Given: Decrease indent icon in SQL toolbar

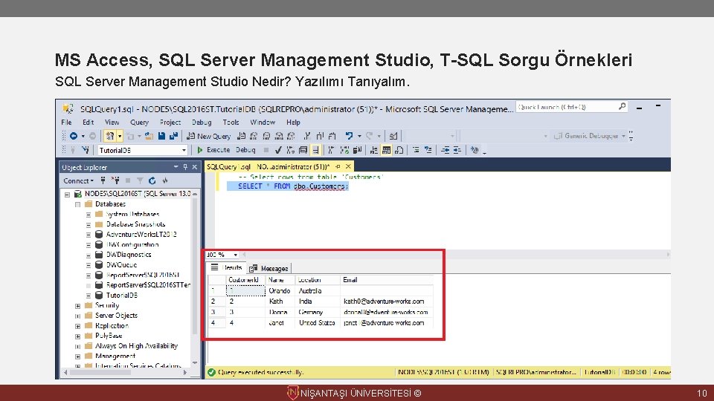Looking at the screenshot, I should (x=446, y=150).
